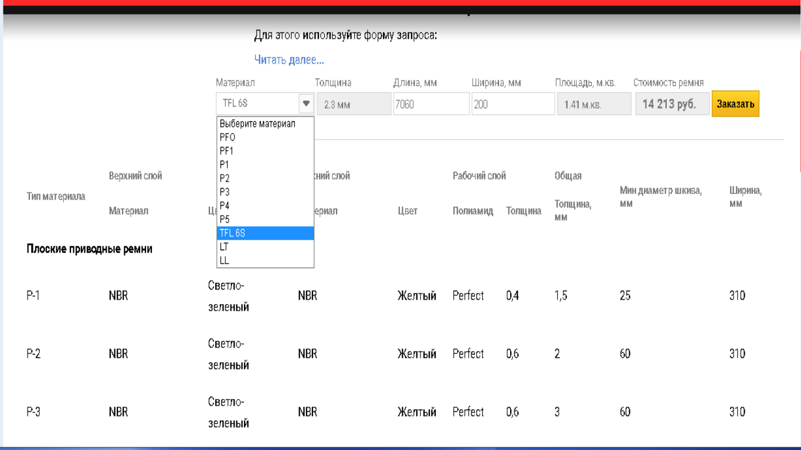
Task: Click the P-2 row label
Action: point(33,354)
